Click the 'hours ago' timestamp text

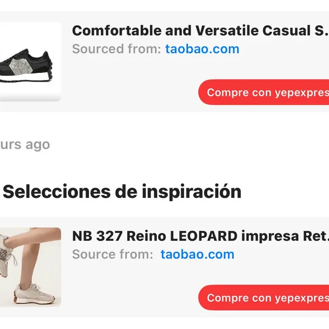[x=25, y=145]
